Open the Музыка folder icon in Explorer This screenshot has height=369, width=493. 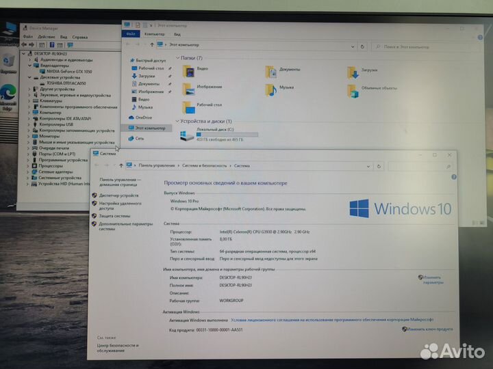coord(270,90)
